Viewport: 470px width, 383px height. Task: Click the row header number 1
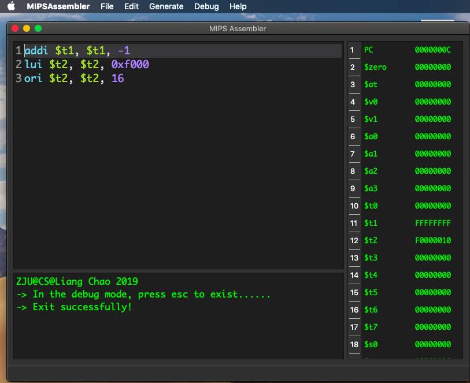(354, 50)
